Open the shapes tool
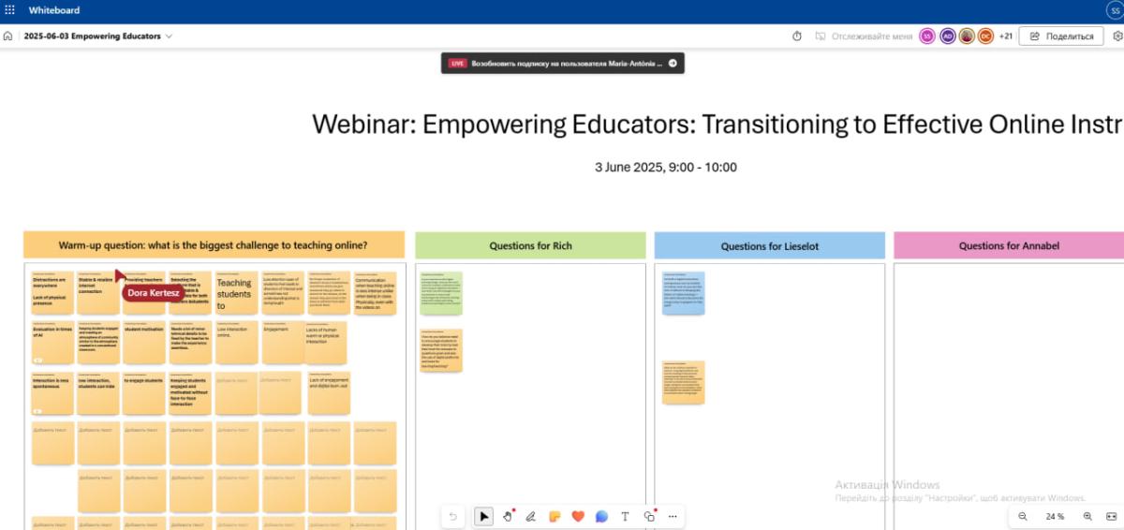The width and height of the screenshot is (1124, 530). (649, 516)
